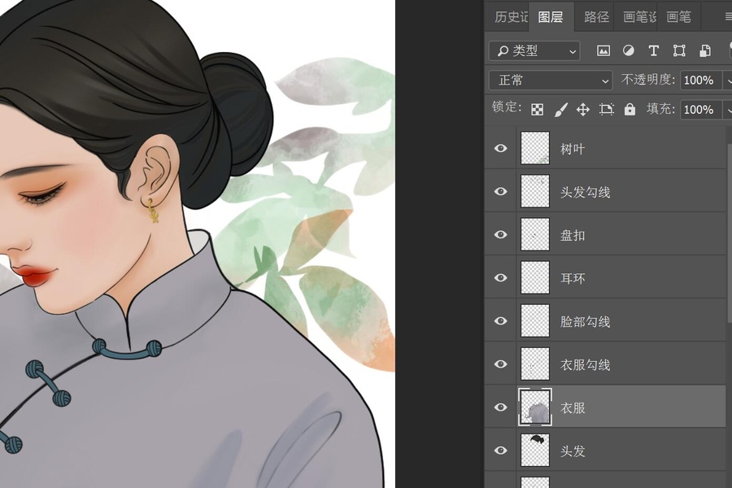Screen dimensions: 732x488
Task: Select the 耳环 layer thumbnail
Action: pyautogui.click(x=535, y=278)
